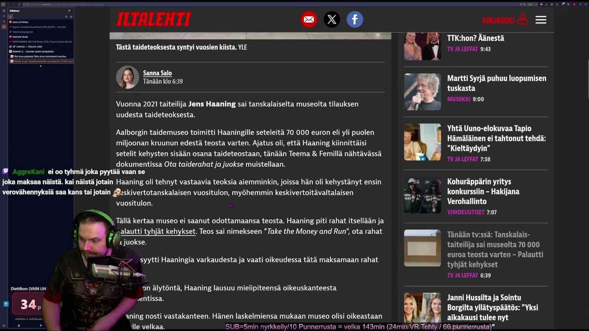The image size is (589, 331).
Task: Reload the page with the browser refresh button
Action: [19, 4]
